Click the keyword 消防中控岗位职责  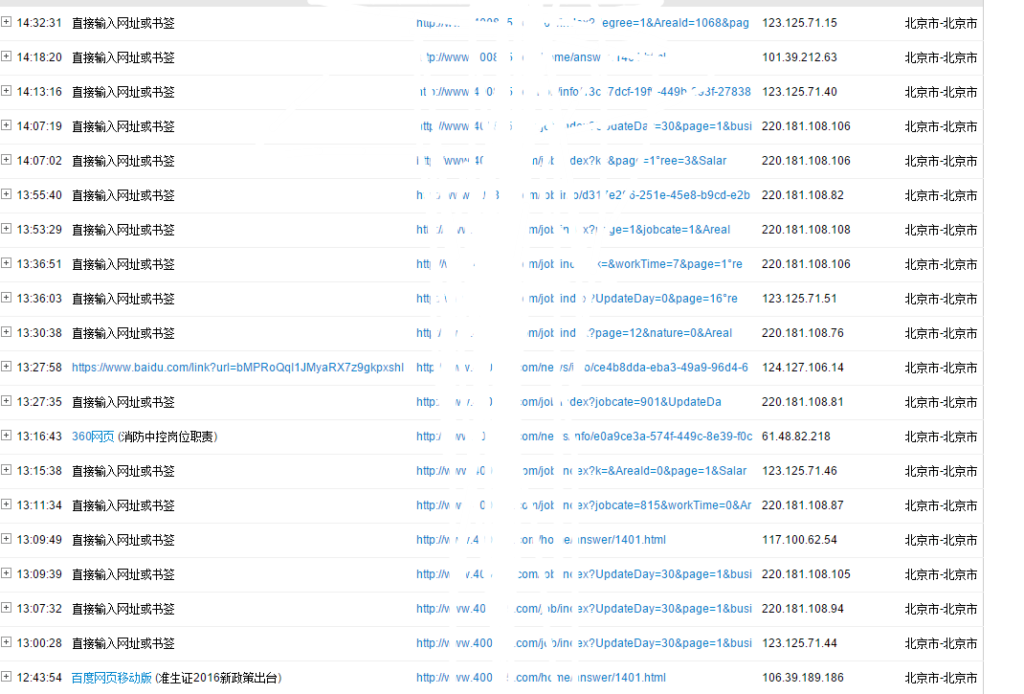pos(167,437)
